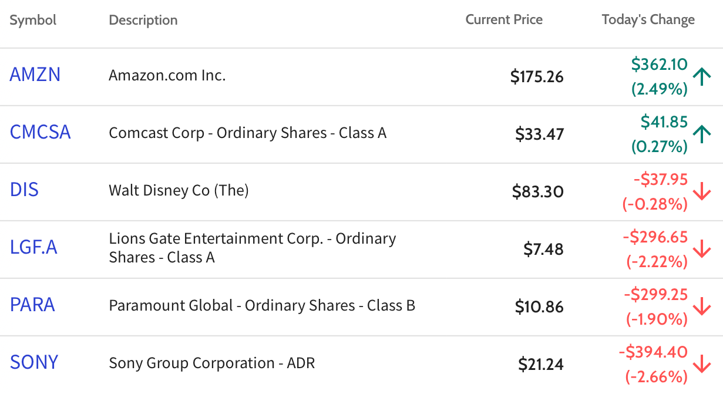The height and width of the screenshot is (394, 723).
Task: Open the DIS symbol link
Action: [25, 190]
